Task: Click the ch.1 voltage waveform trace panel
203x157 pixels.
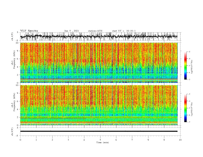Action: pos(101,36)
